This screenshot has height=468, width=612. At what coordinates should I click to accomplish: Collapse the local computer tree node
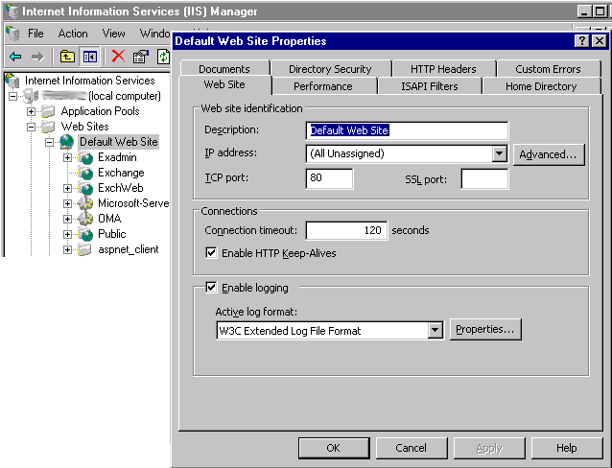12,96
